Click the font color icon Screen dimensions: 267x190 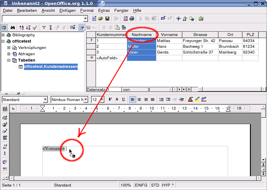tap(190, 100)
